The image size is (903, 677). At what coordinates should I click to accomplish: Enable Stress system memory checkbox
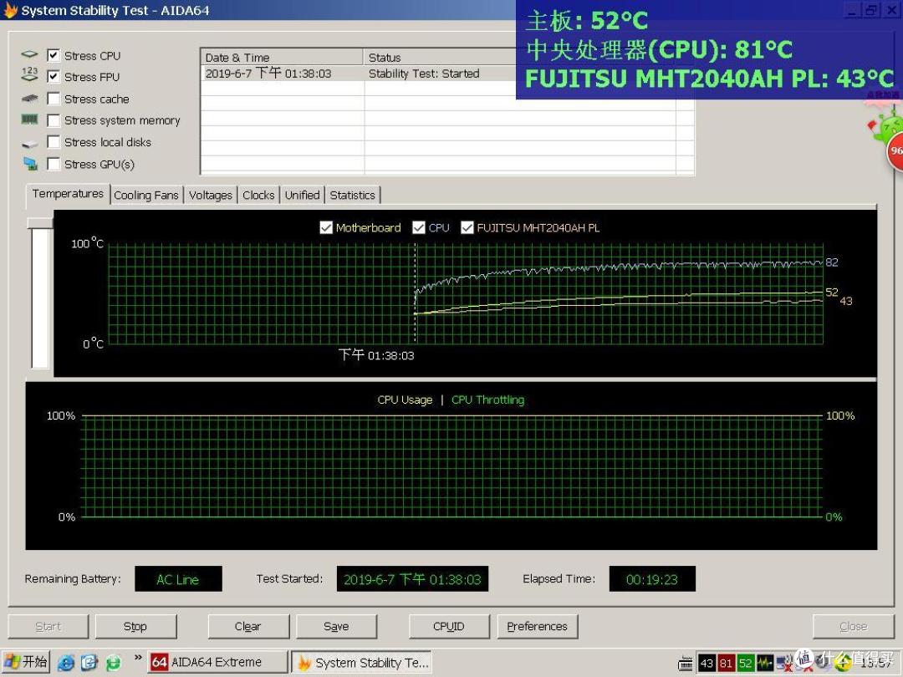pos(54,120)
